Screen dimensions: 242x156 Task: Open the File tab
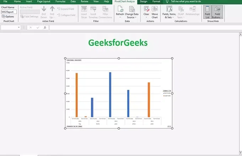point(5,1)
